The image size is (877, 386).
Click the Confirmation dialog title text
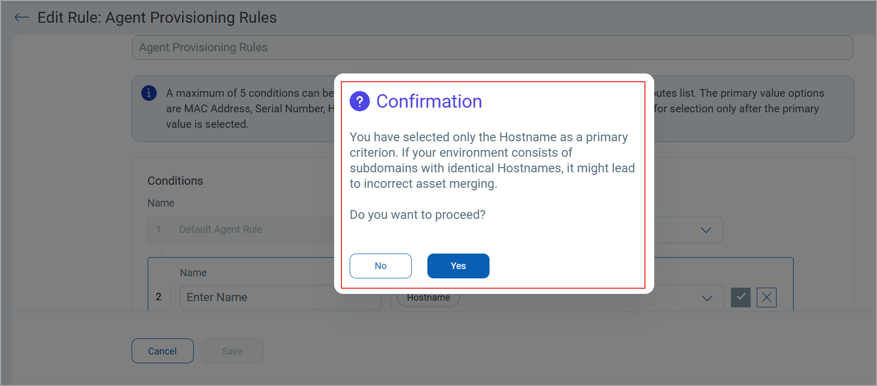(429, 101)
